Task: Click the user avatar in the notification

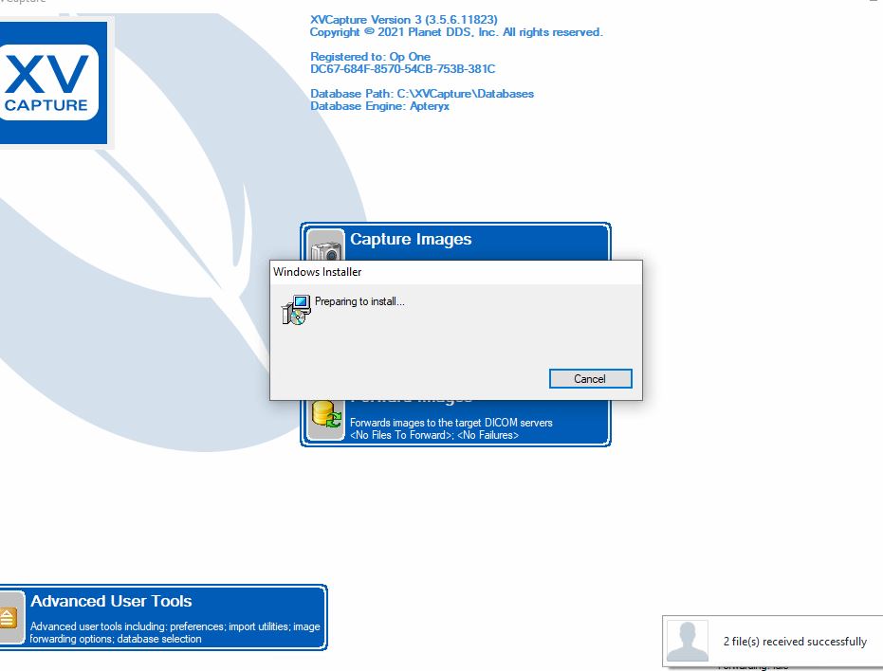Action: click(687, 642)
